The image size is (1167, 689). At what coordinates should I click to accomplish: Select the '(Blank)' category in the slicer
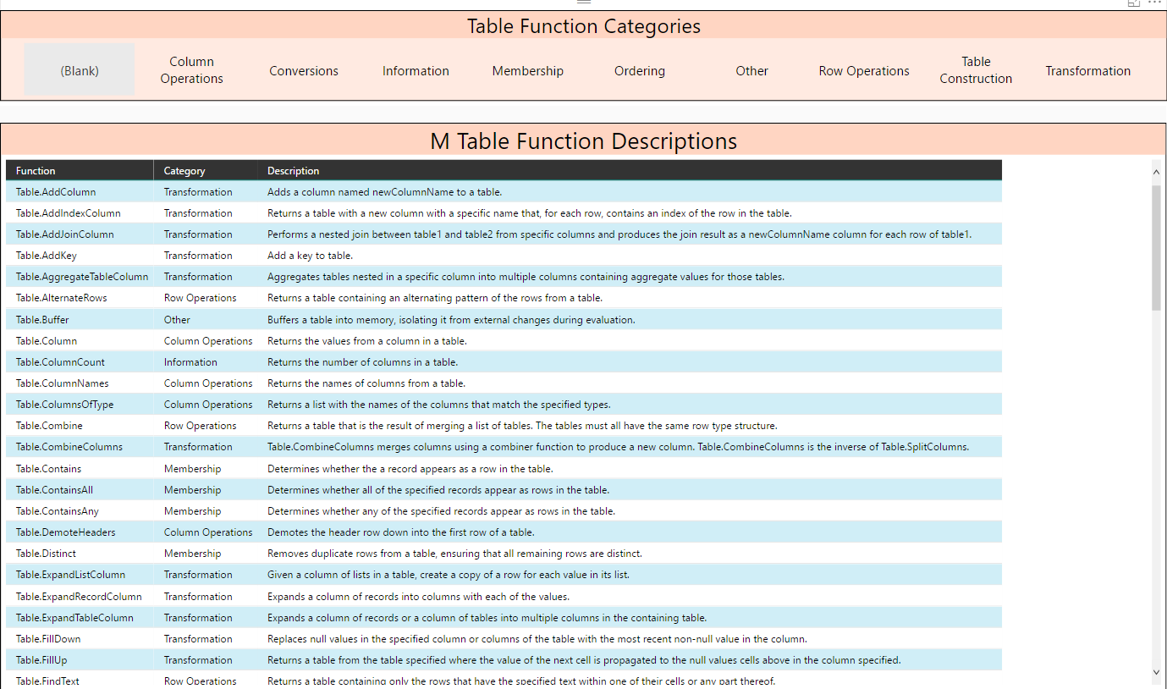pos(79,70)
